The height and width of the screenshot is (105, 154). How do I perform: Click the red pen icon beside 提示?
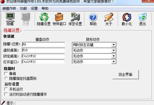point(3,103)
